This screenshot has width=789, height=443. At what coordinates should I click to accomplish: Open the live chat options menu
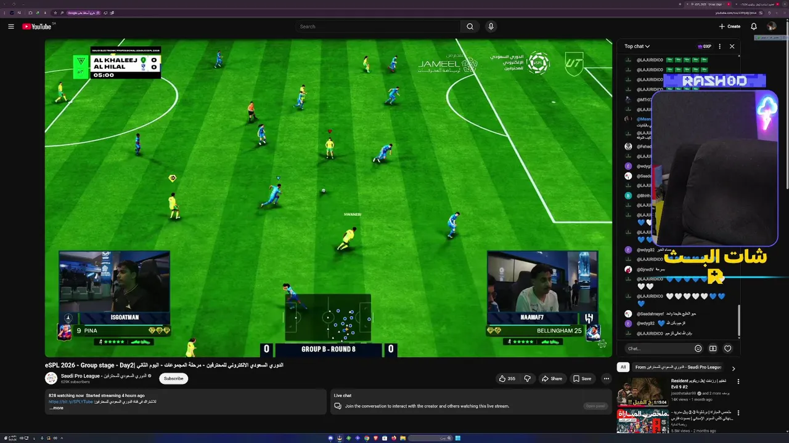pos(719,46)
